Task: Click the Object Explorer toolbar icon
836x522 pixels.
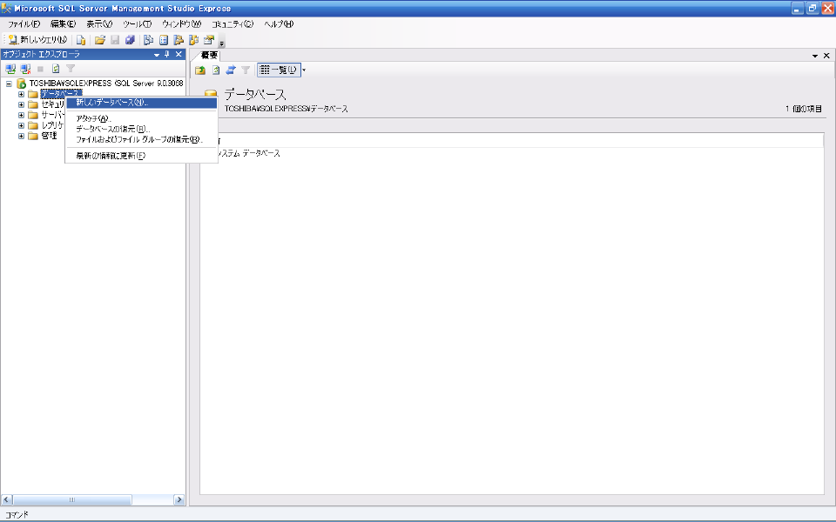Action: pos(179,40)
